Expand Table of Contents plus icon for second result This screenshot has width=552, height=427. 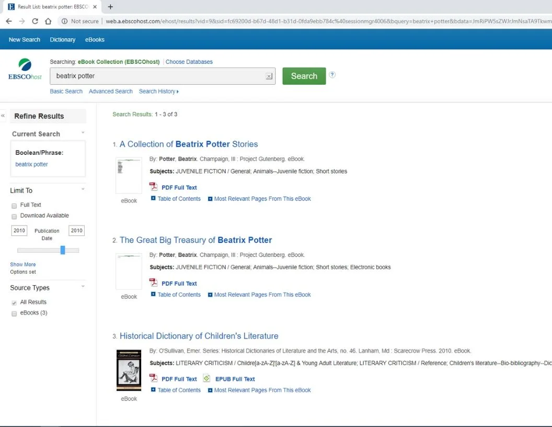(x=153, y=294)
